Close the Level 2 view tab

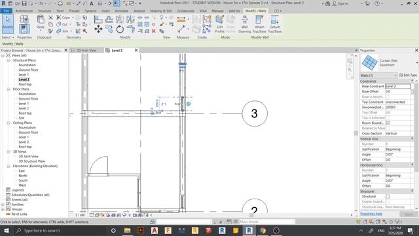tap(136, 50)
